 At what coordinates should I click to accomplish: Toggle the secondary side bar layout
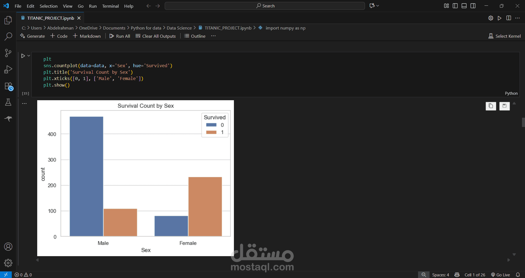[x=473, y=6]
